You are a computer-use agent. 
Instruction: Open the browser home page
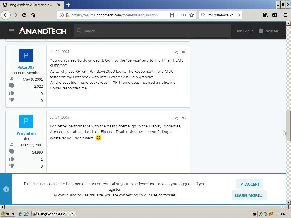click(x=33, y=15)
